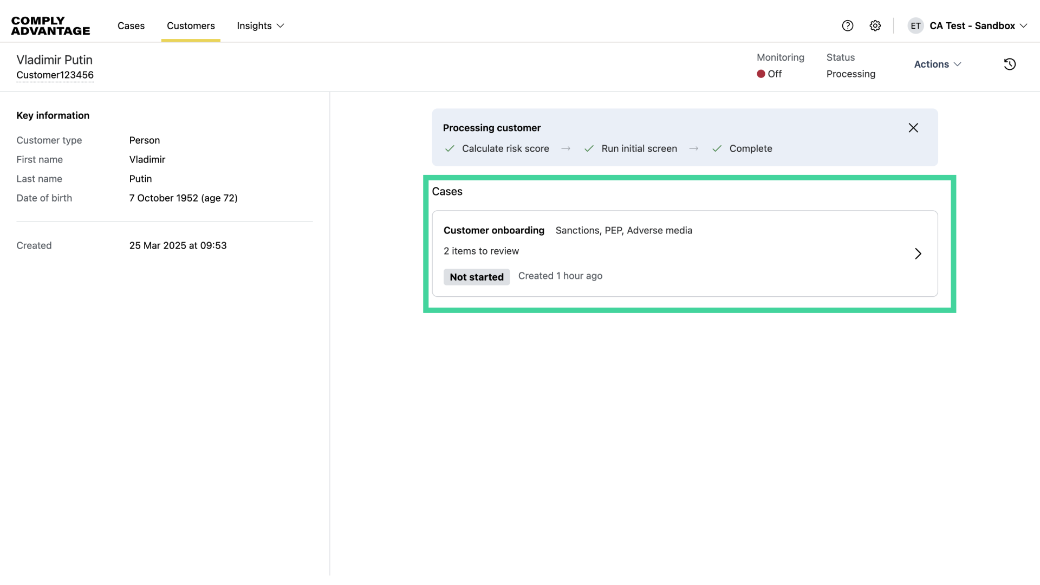
Task: Click the ET user avatar
Action: (915, 25)
